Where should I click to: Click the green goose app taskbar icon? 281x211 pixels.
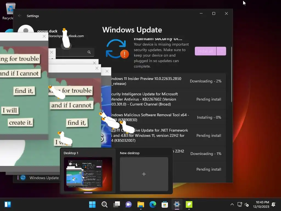(x=189, y=204)
